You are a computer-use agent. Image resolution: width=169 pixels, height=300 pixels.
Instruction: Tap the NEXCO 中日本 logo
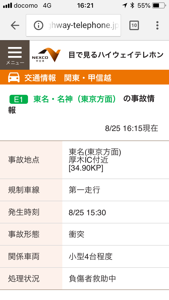[x=46, y=55]
